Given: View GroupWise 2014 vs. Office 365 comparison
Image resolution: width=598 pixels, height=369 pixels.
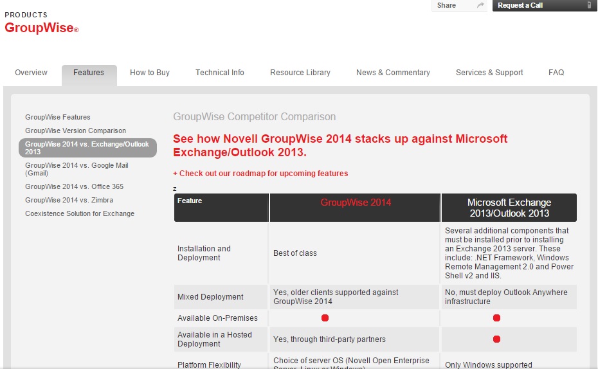Looking at the screenshot, I should (74, 186).
